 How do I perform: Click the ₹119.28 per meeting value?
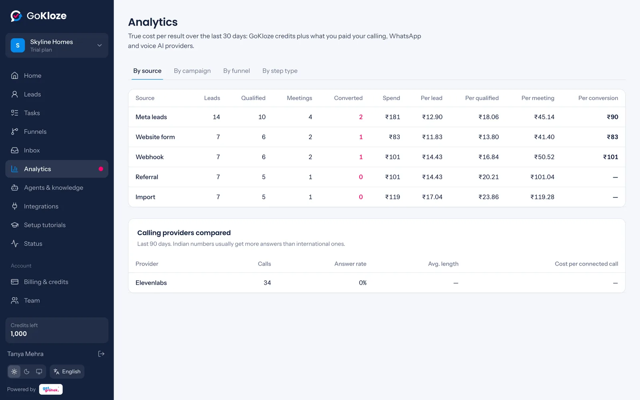click(542, 197)
